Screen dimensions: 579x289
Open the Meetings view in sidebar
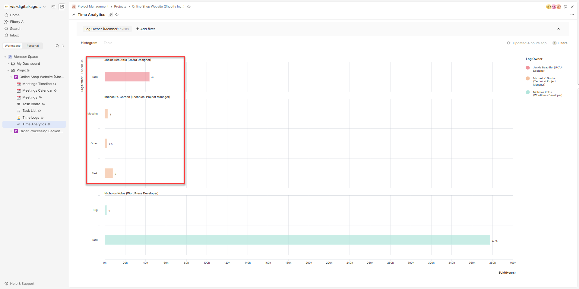30,97
